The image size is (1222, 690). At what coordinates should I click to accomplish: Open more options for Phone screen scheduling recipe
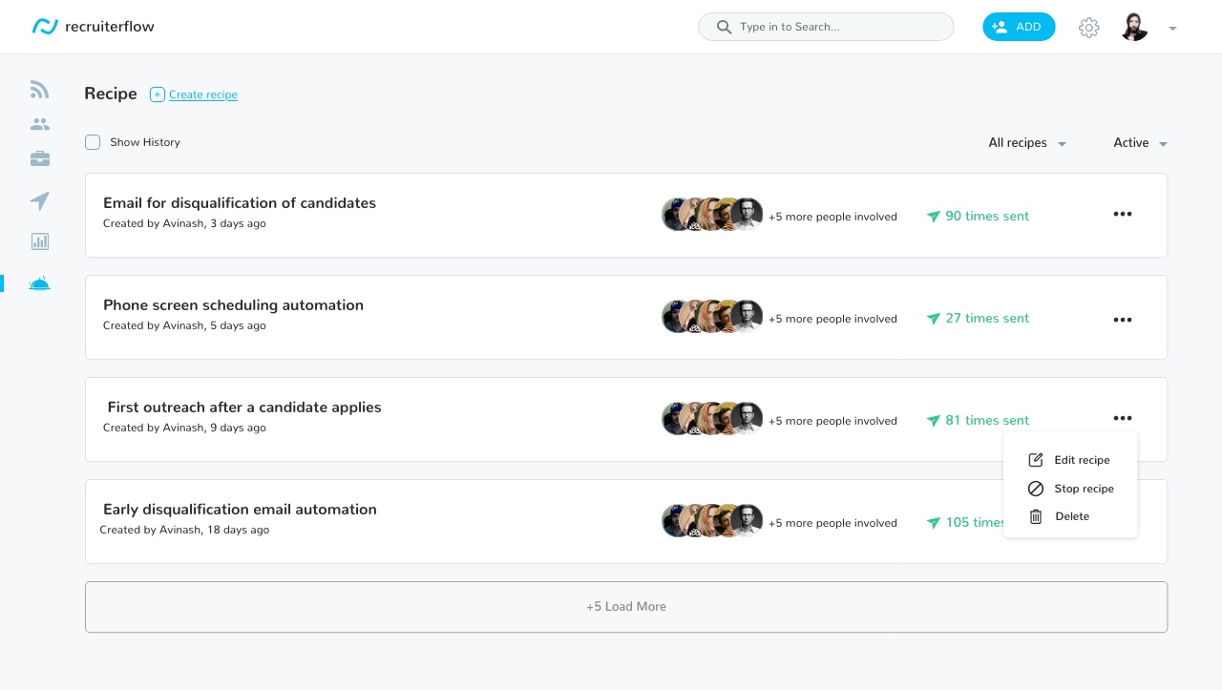click(x=1123, y=320)
